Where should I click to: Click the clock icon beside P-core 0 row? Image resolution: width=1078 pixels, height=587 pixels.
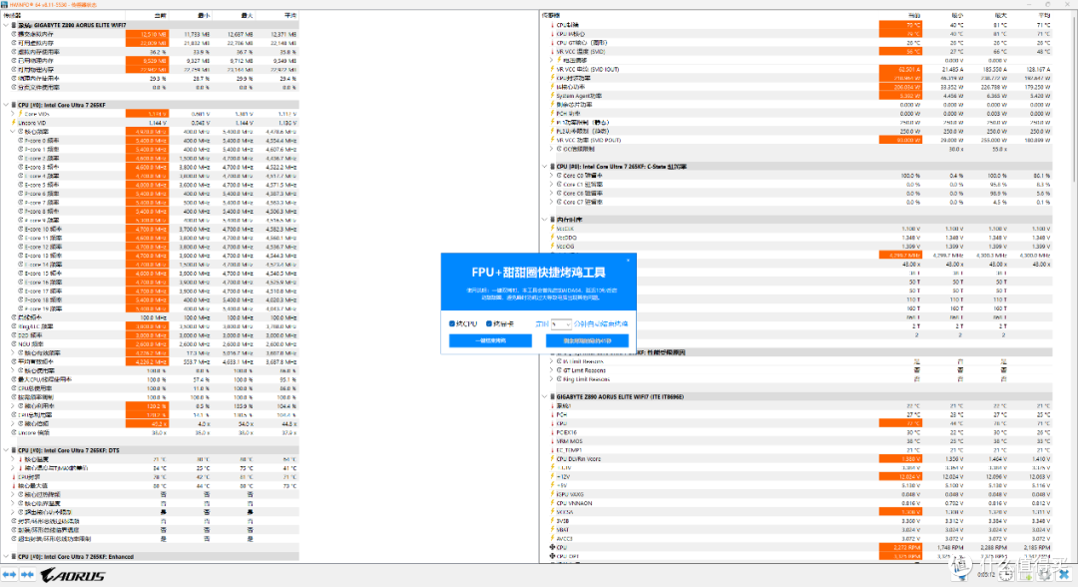21,140
